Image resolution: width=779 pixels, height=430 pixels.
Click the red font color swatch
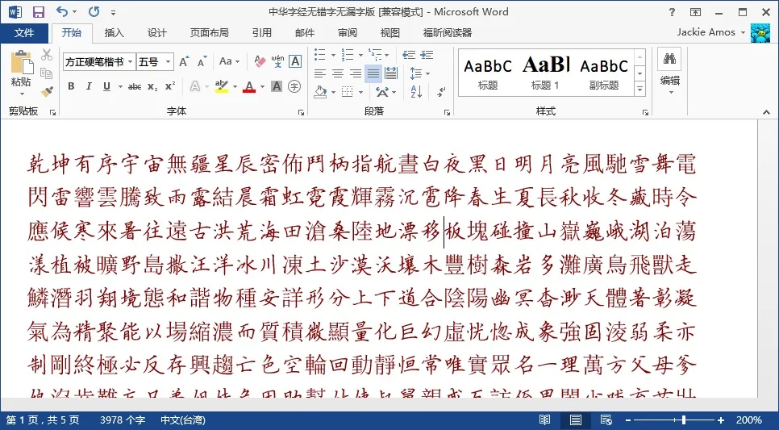click(x=248, y=87)
